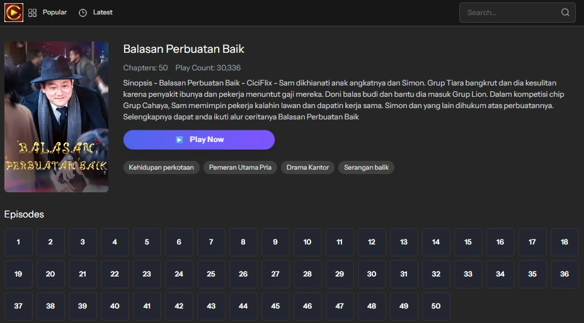Open episode 9
The height and width of the screenshot is (323, 584).
click(x=275, y=242)
